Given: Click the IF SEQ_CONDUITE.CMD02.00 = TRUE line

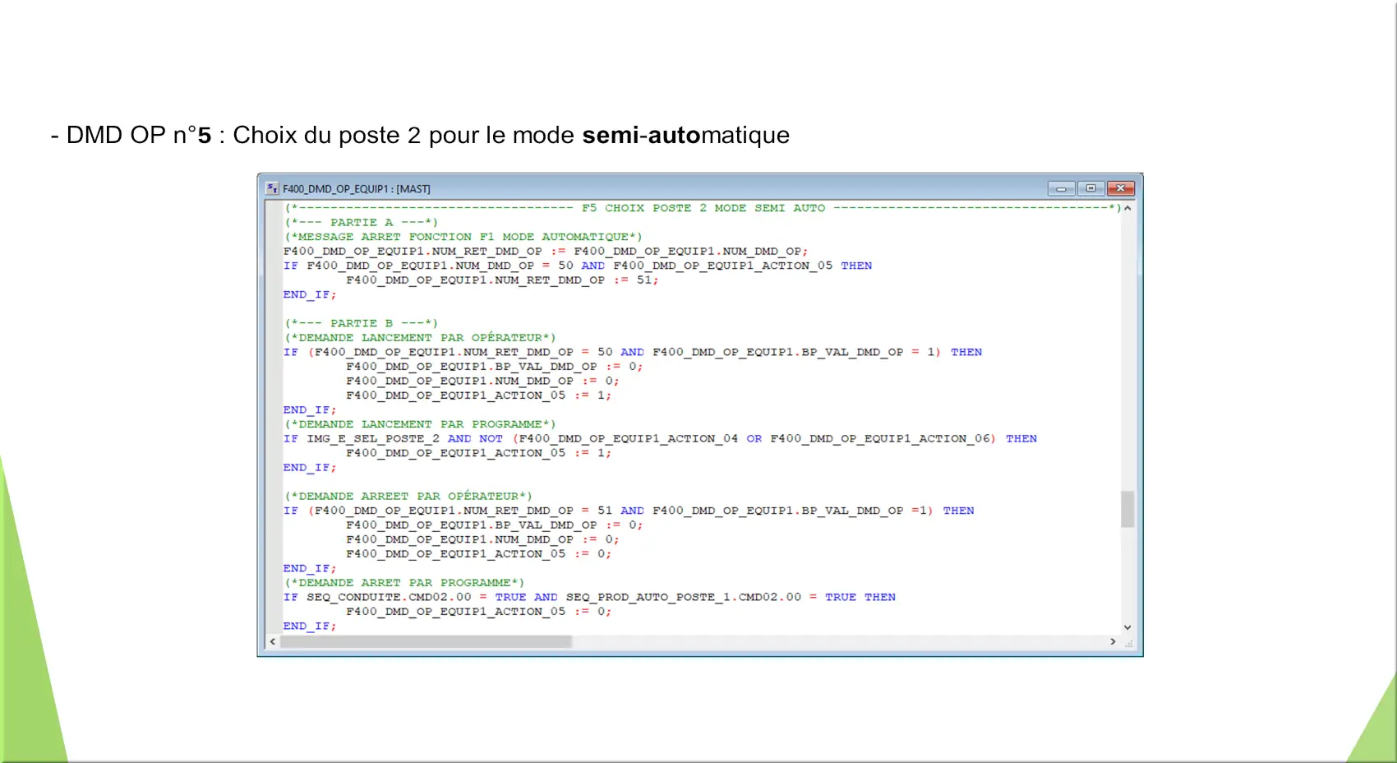Looking at the screenshot, I should coord(589,597).
